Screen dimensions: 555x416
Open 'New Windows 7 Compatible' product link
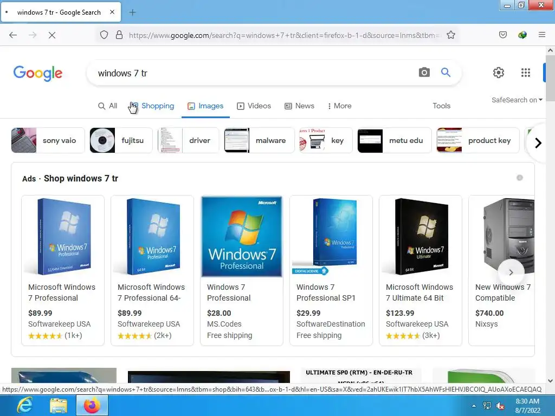coord(502,292)
